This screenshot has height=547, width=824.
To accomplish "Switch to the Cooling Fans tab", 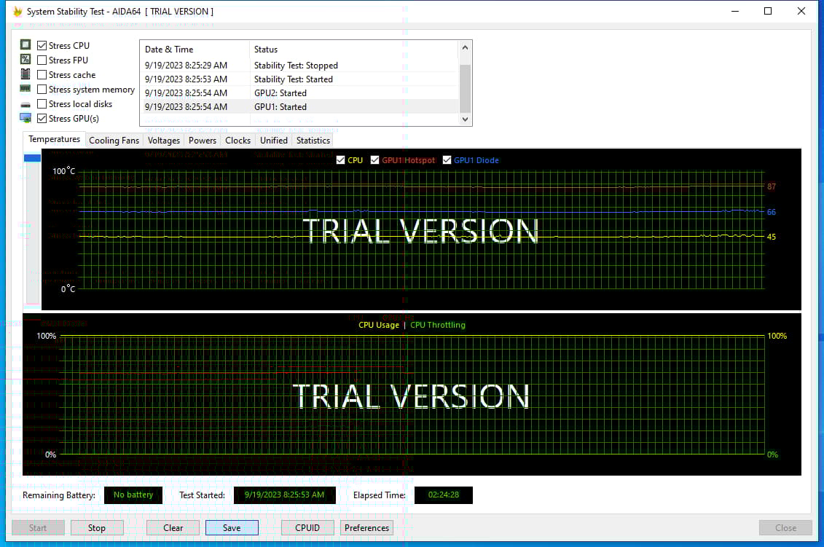I will click(114, 141).
